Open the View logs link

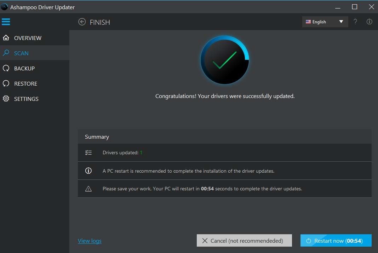90,241
